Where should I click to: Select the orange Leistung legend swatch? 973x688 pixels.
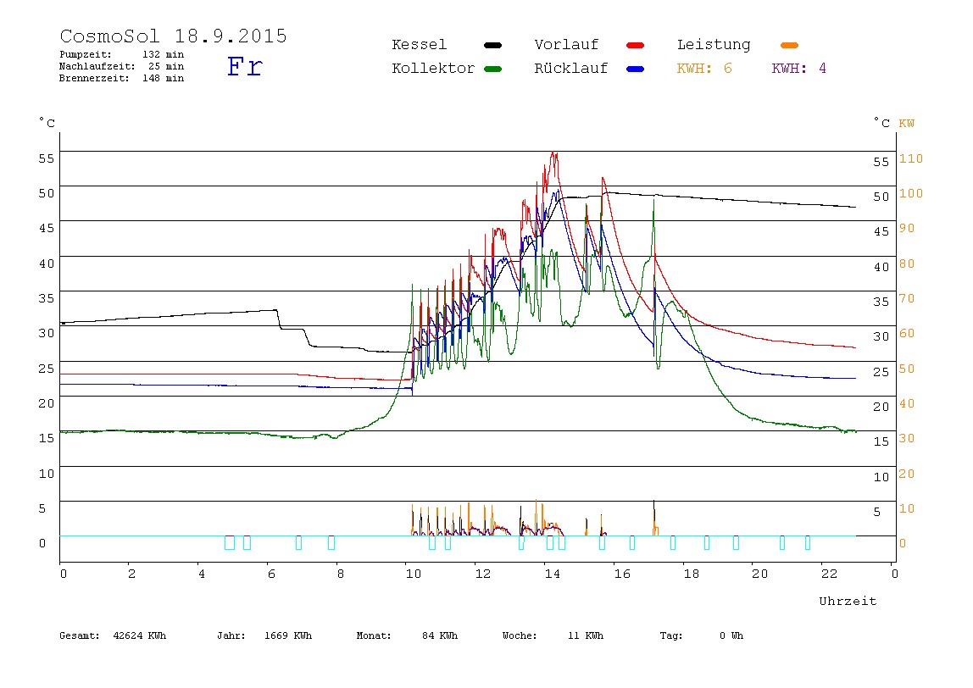click(x=789, y=45)
